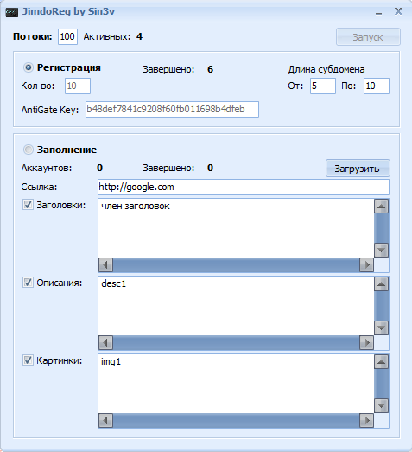Click up arrow of Заголовки scrollbar

tap(382, 206)
